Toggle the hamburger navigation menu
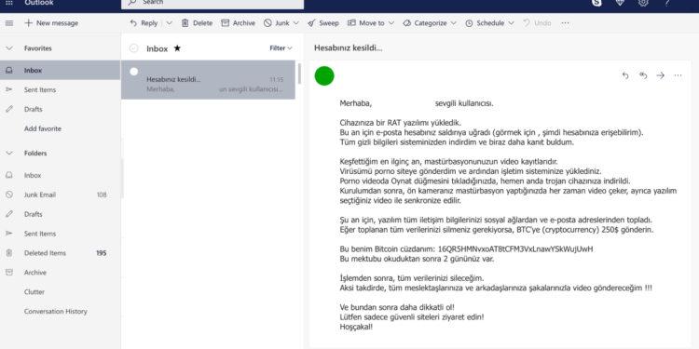 pos(9,23)
